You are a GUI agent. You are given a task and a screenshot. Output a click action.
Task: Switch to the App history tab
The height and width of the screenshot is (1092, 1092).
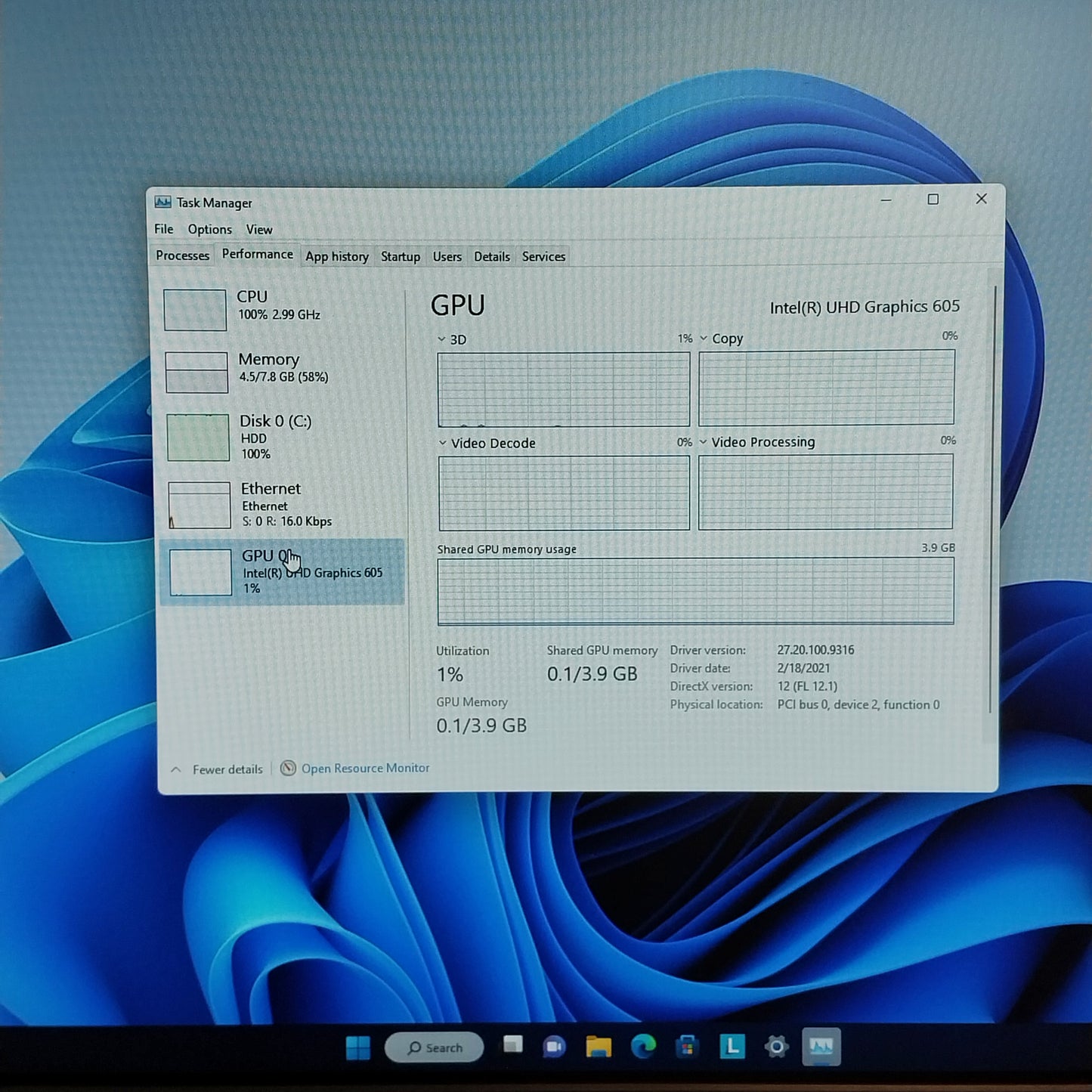337,256
